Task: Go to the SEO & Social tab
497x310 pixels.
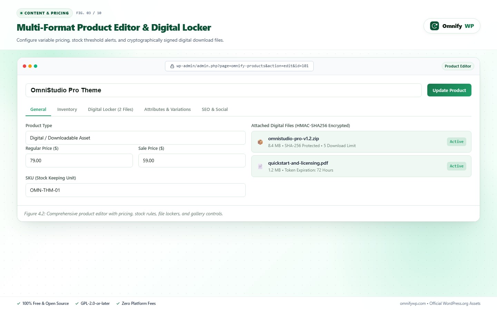Action: [215, 110]
